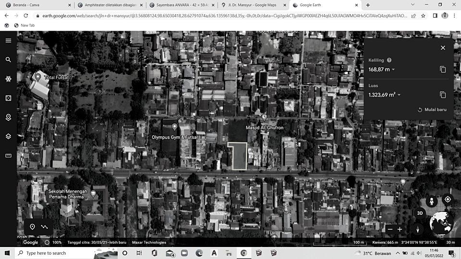Bookmark this page with star

423,16
